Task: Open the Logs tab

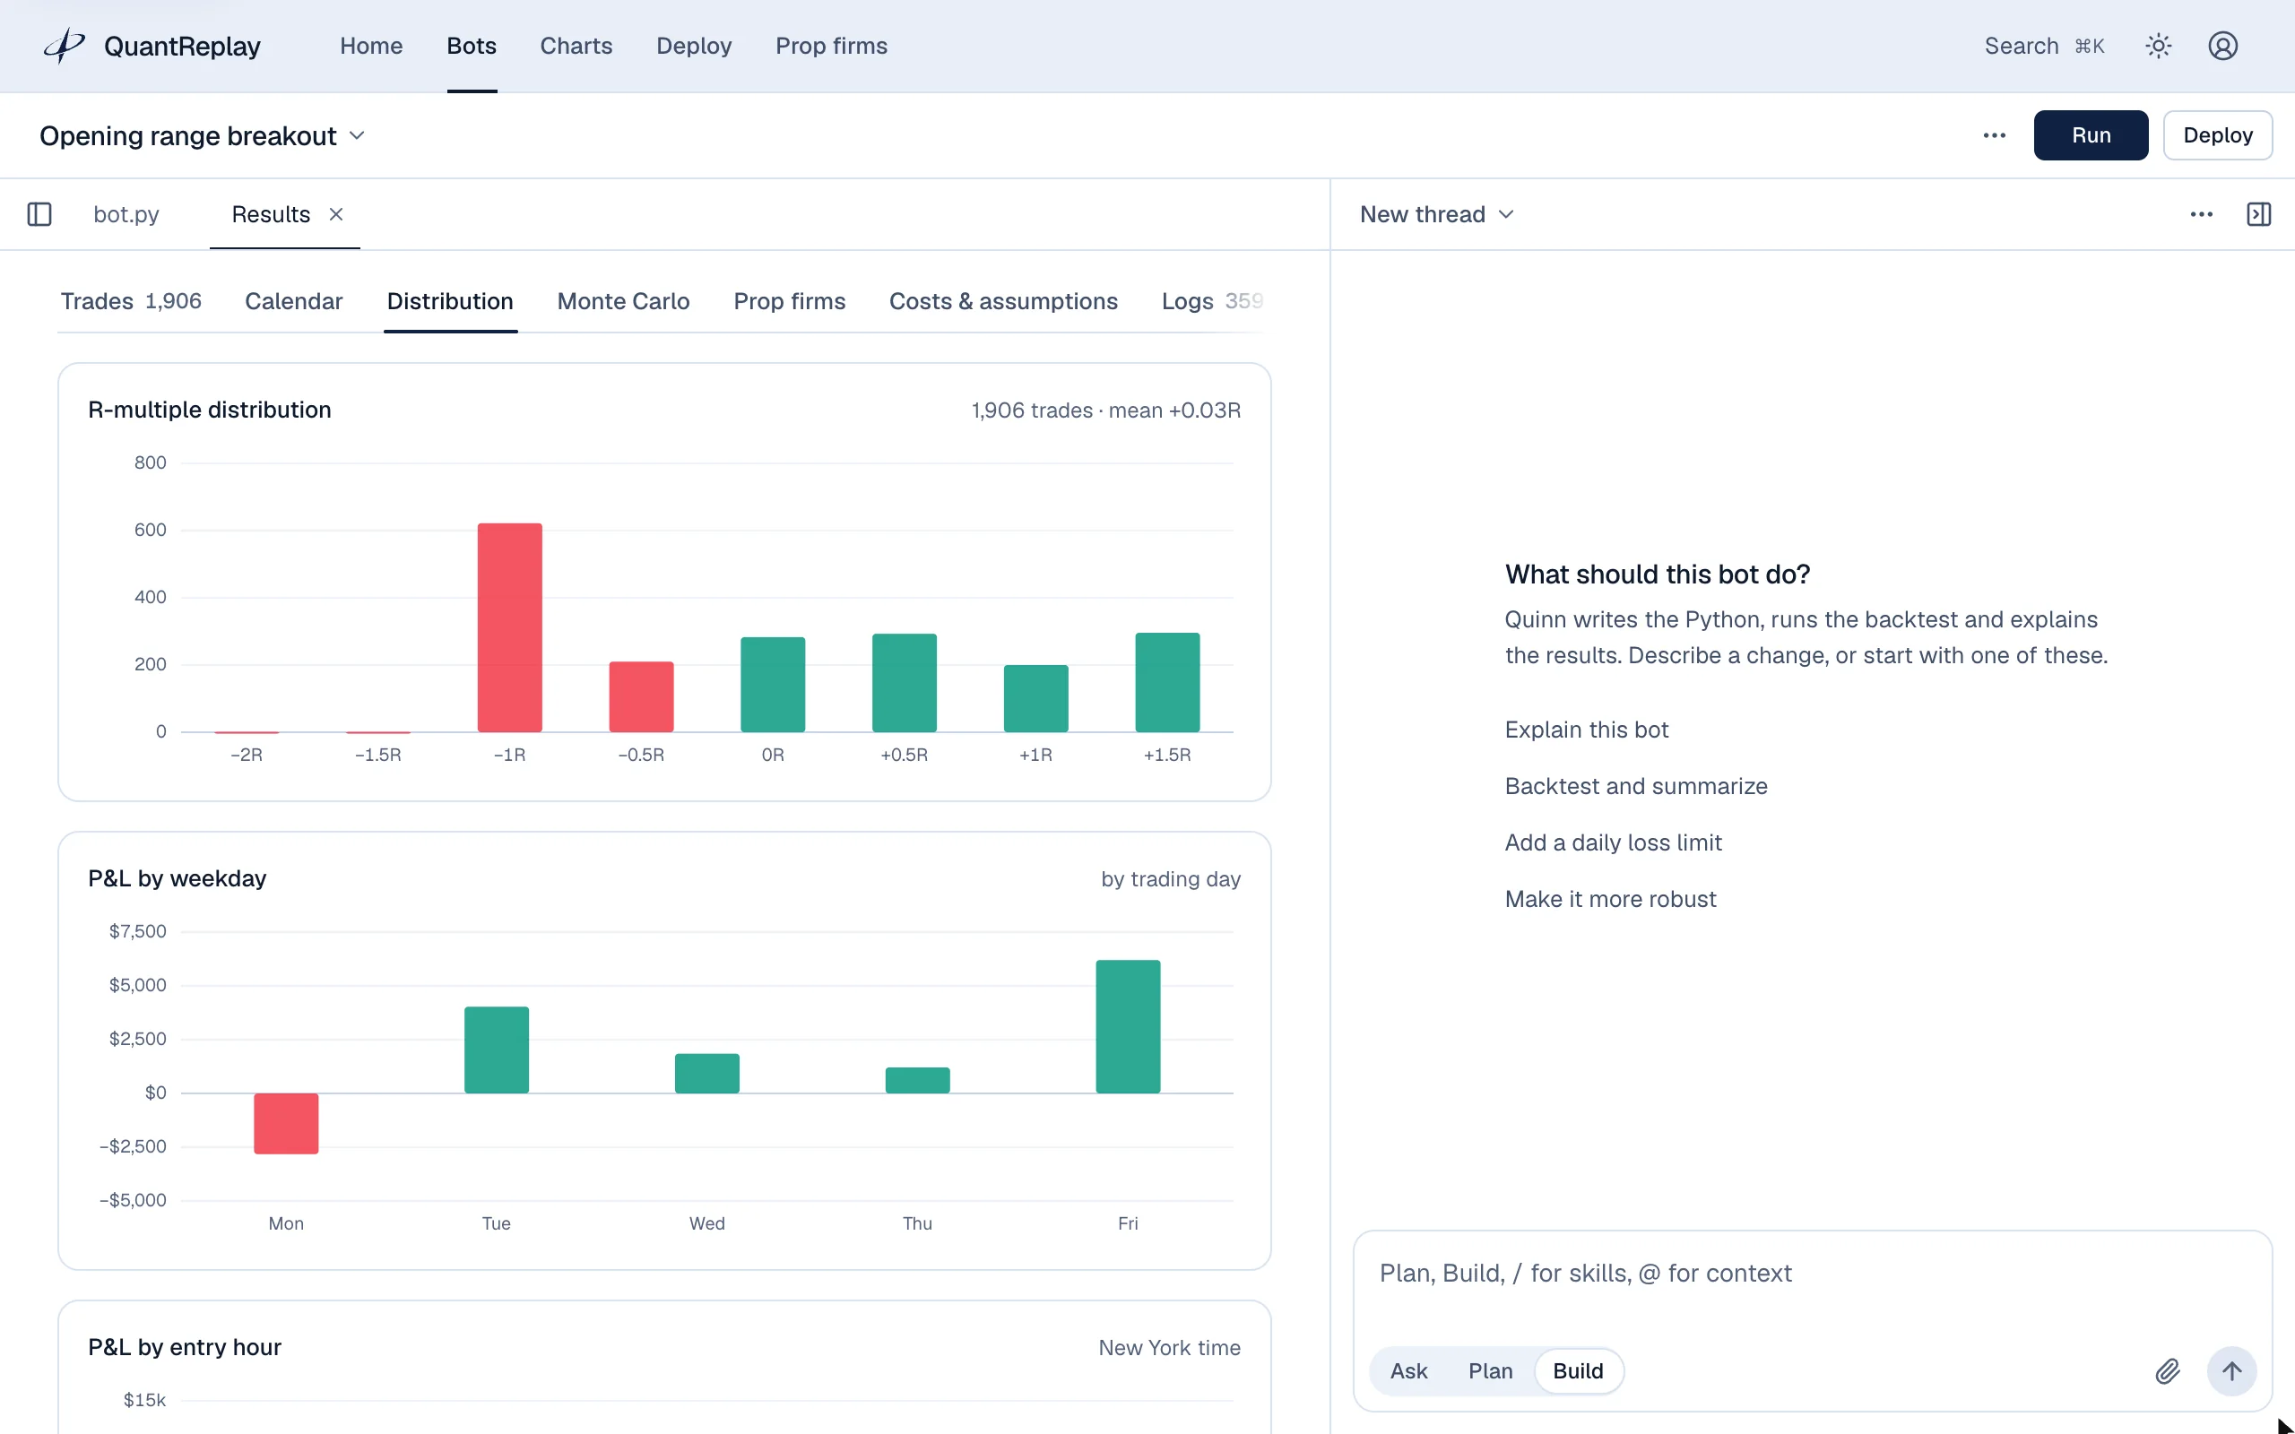Action: [x=1212, y=300]
